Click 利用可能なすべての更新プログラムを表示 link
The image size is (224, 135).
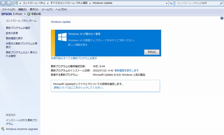click(74, 58)
